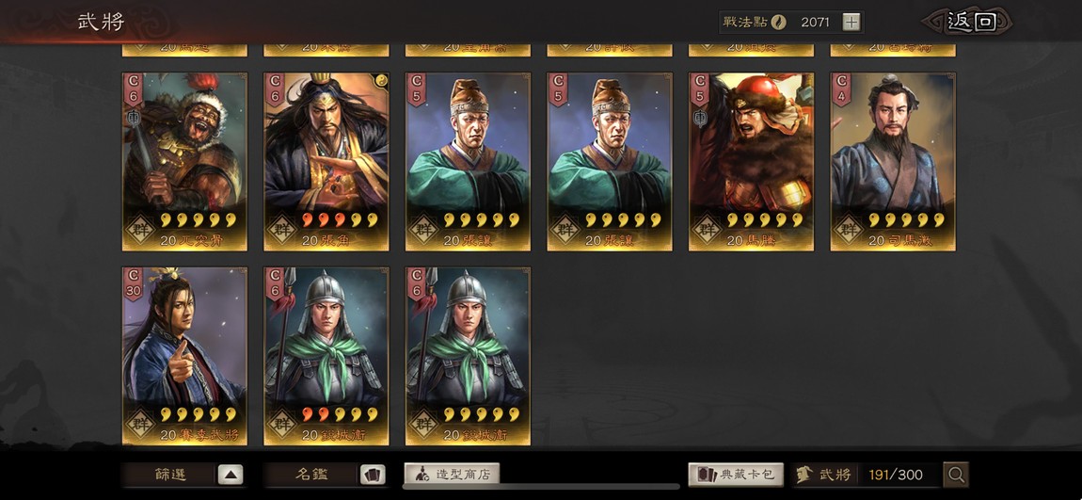Select the first 張讓 card
Image resolution: width=1082 pixels, height=500 pixels.
pos(468,162)
